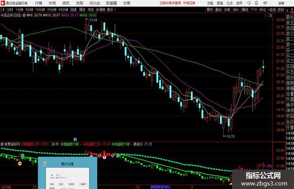The image size is (294, 189).
Task: Switch to 15分钟 period
Action: click(x=40, y=10)
